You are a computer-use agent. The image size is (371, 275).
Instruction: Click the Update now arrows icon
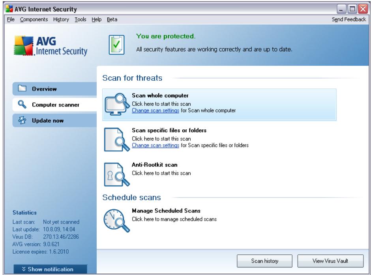tap(22, 120)
